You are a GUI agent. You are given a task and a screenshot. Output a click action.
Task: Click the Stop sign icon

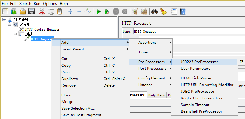[x=116, y=11]
